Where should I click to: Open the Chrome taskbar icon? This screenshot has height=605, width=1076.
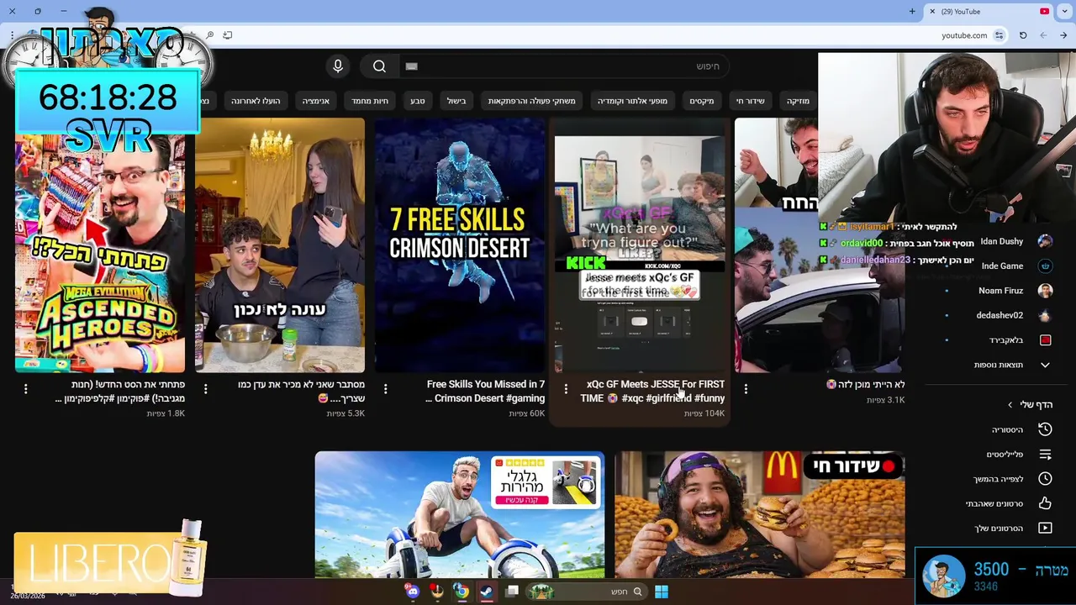click(462, 592)
